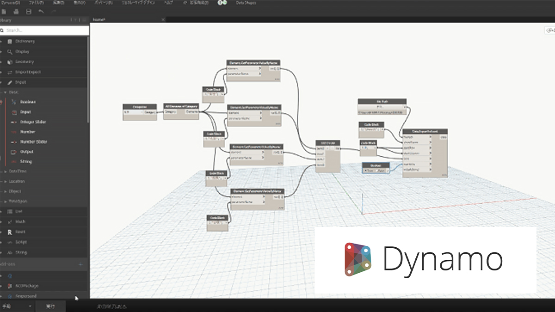This screenshot has height=312, width=555.
Task: Click the Open file toolbar icon
Action: click(x=16, y=11)
